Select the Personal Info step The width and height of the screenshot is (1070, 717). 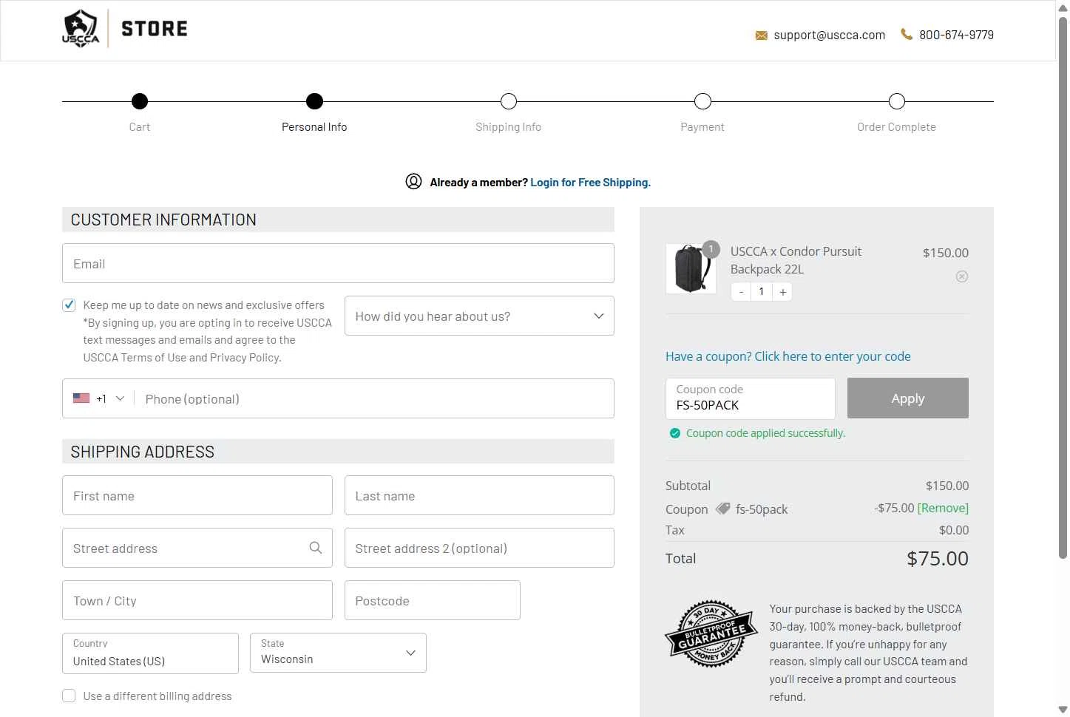(x=314, y=101)
